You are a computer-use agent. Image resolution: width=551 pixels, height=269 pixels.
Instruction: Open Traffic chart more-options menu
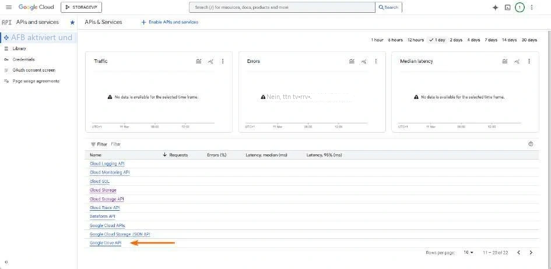pyautogui.click(x=222, y=61)
